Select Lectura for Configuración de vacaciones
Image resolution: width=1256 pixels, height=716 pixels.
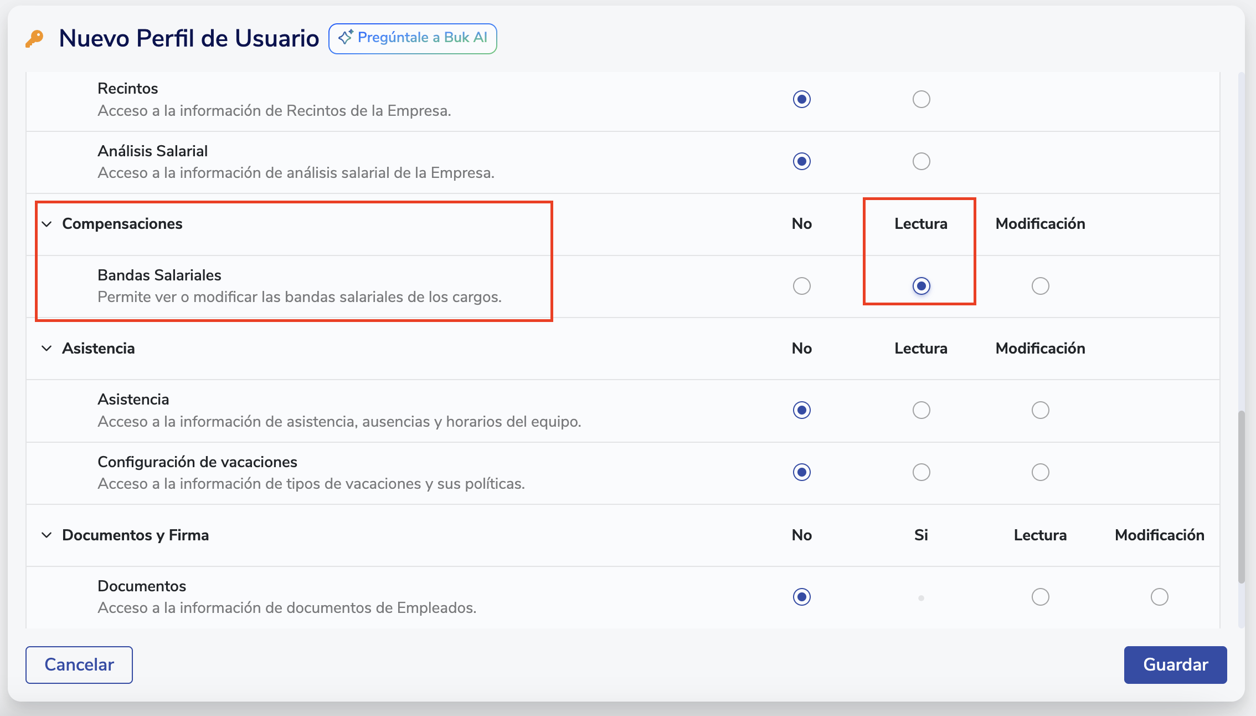point(921,472)
